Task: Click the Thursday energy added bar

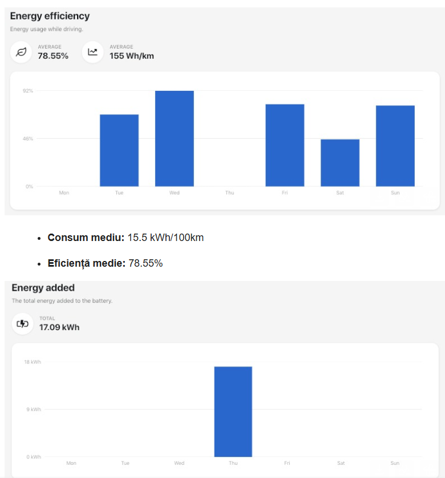Action: (233, 412)
